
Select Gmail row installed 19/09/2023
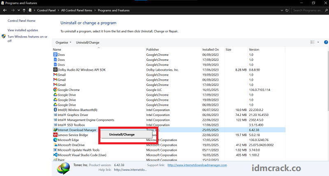[169, 75]
